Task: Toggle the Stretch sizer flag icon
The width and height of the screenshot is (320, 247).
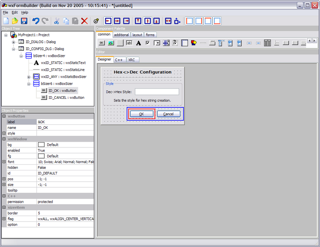Action: coord(178,21)
